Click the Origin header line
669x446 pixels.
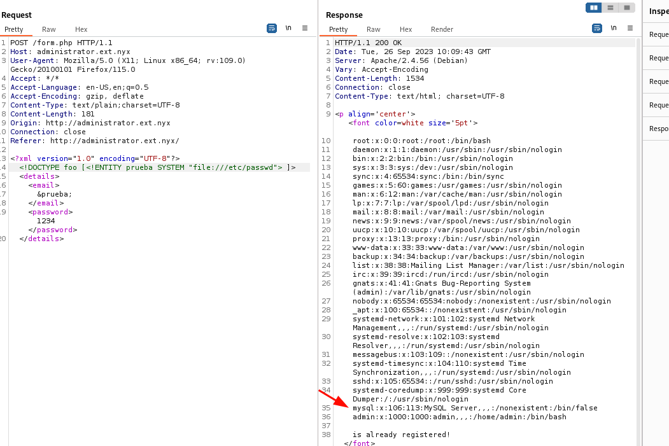90,123
